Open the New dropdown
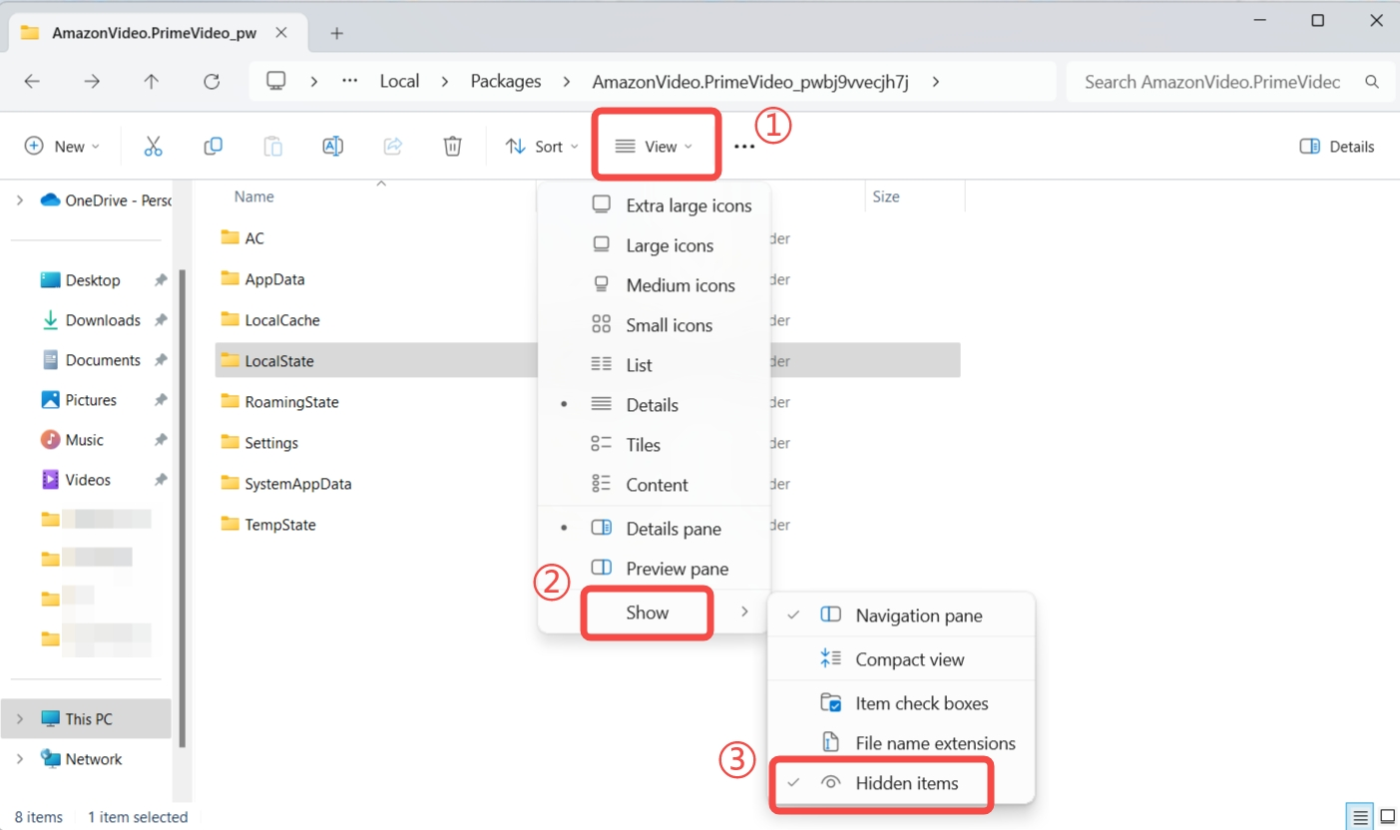 pyautogui.click(x=63, y=147)
